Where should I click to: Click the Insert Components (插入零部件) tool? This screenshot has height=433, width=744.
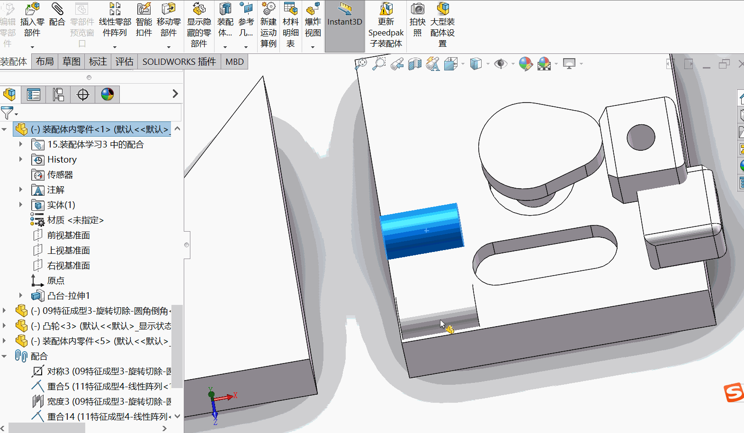[x=32, y=20]
